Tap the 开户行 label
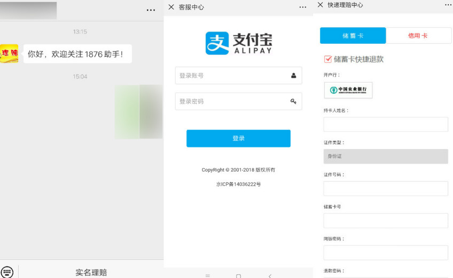Viewport: 453px width, 278px height. coord(332,75)
